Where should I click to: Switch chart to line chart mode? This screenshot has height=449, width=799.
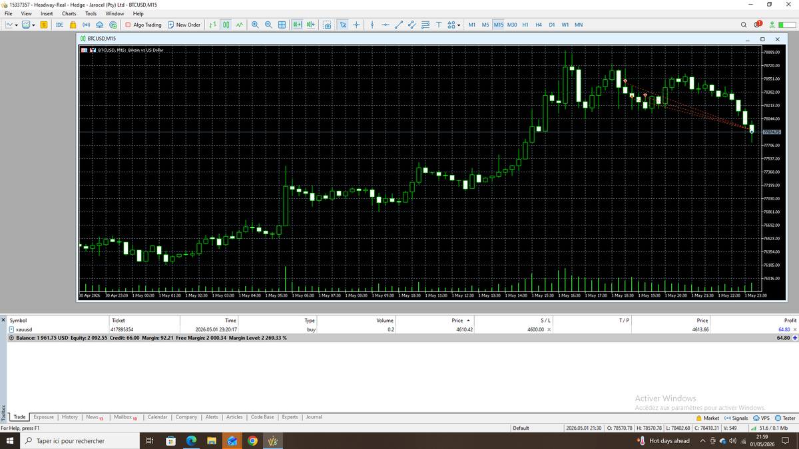[239, 25]
